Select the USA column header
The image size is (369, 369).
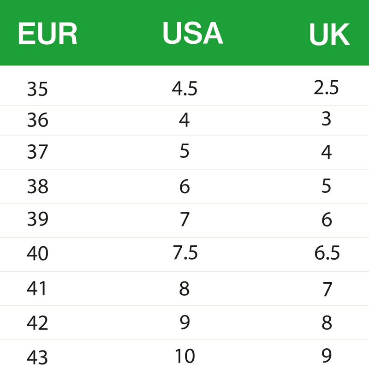pos(192,34)
